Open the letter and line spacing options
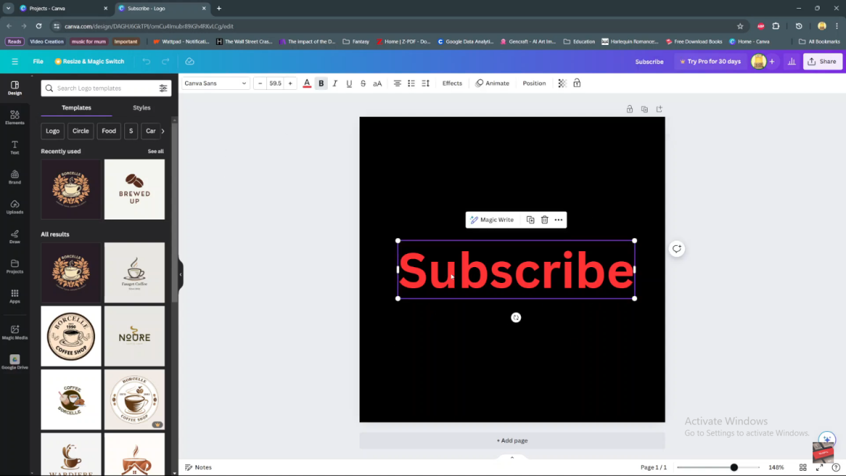Screen dimensions: 846x476 [426, 83]
